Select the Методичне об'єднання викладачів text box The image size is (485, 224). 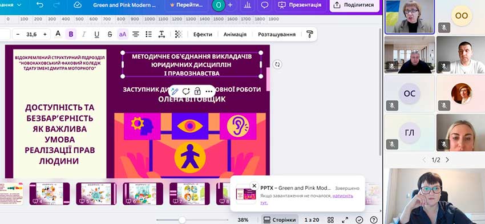192,64
